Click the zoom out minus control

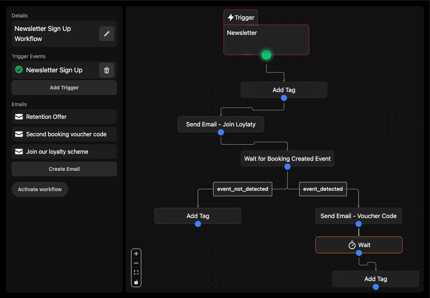(136, 263)
